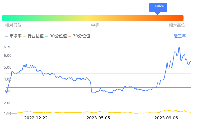199x128 pixels.
Task: Click the 1.11 minimum value axis label
Action: 8,114
